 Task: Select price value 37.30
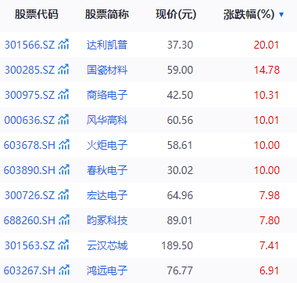point(180,45)
